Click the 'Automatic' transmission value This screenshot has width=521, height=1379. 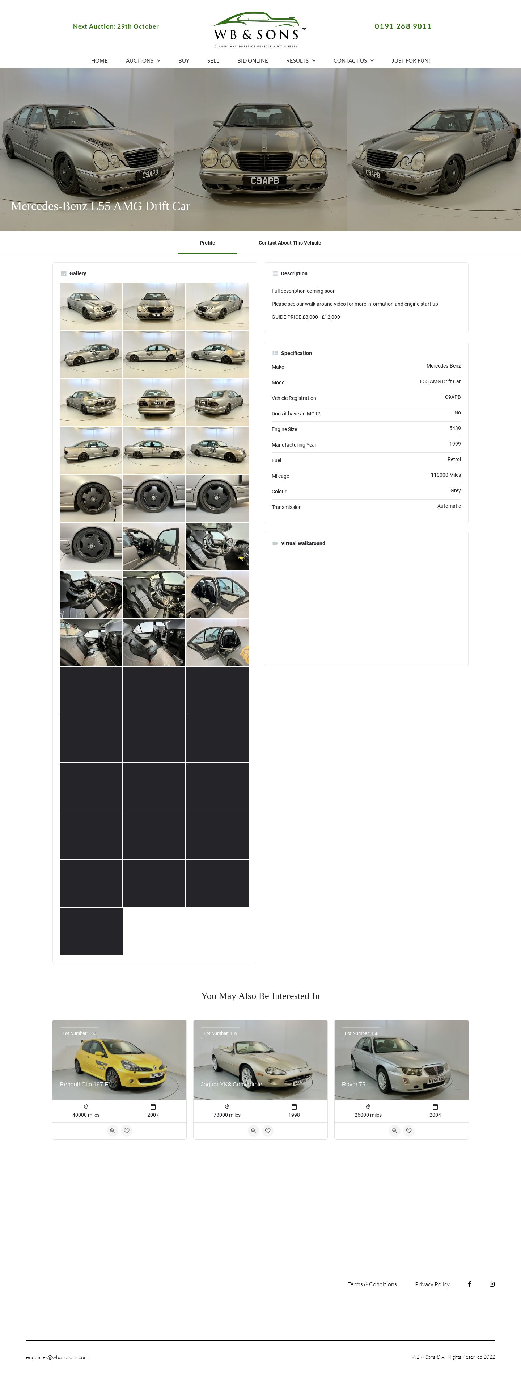click(x=449, y=506)
